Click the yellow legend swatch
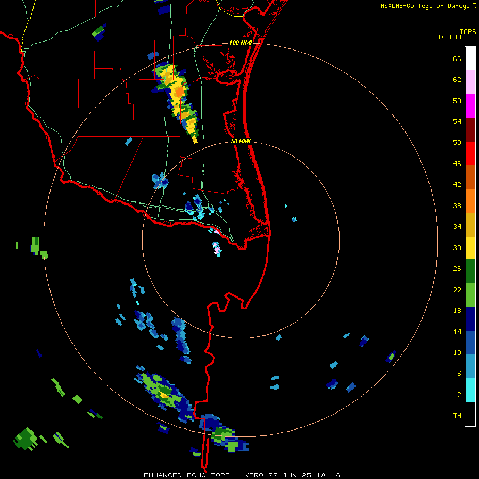The image size is (479, 479). pyautogui.click(x=470, y=248)
